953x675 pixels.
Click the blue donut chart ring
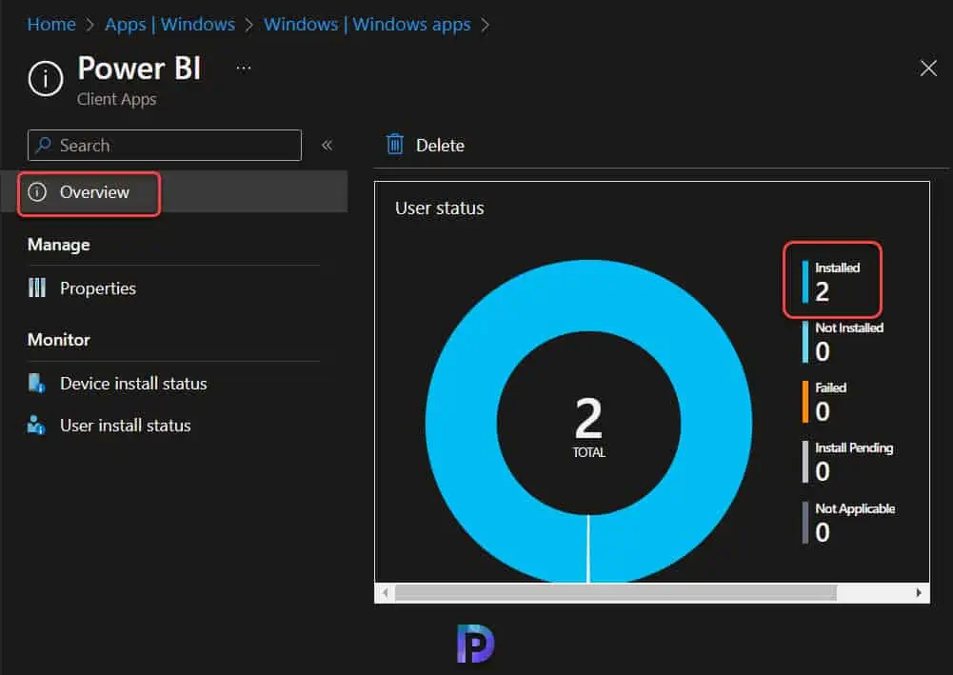tap(588, 295)
